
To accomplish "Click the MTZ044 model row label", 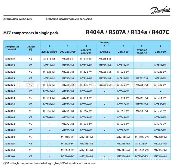I will (10, 98).
